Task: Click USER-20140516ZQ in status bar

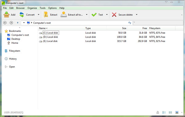Action: coord(14,112)
